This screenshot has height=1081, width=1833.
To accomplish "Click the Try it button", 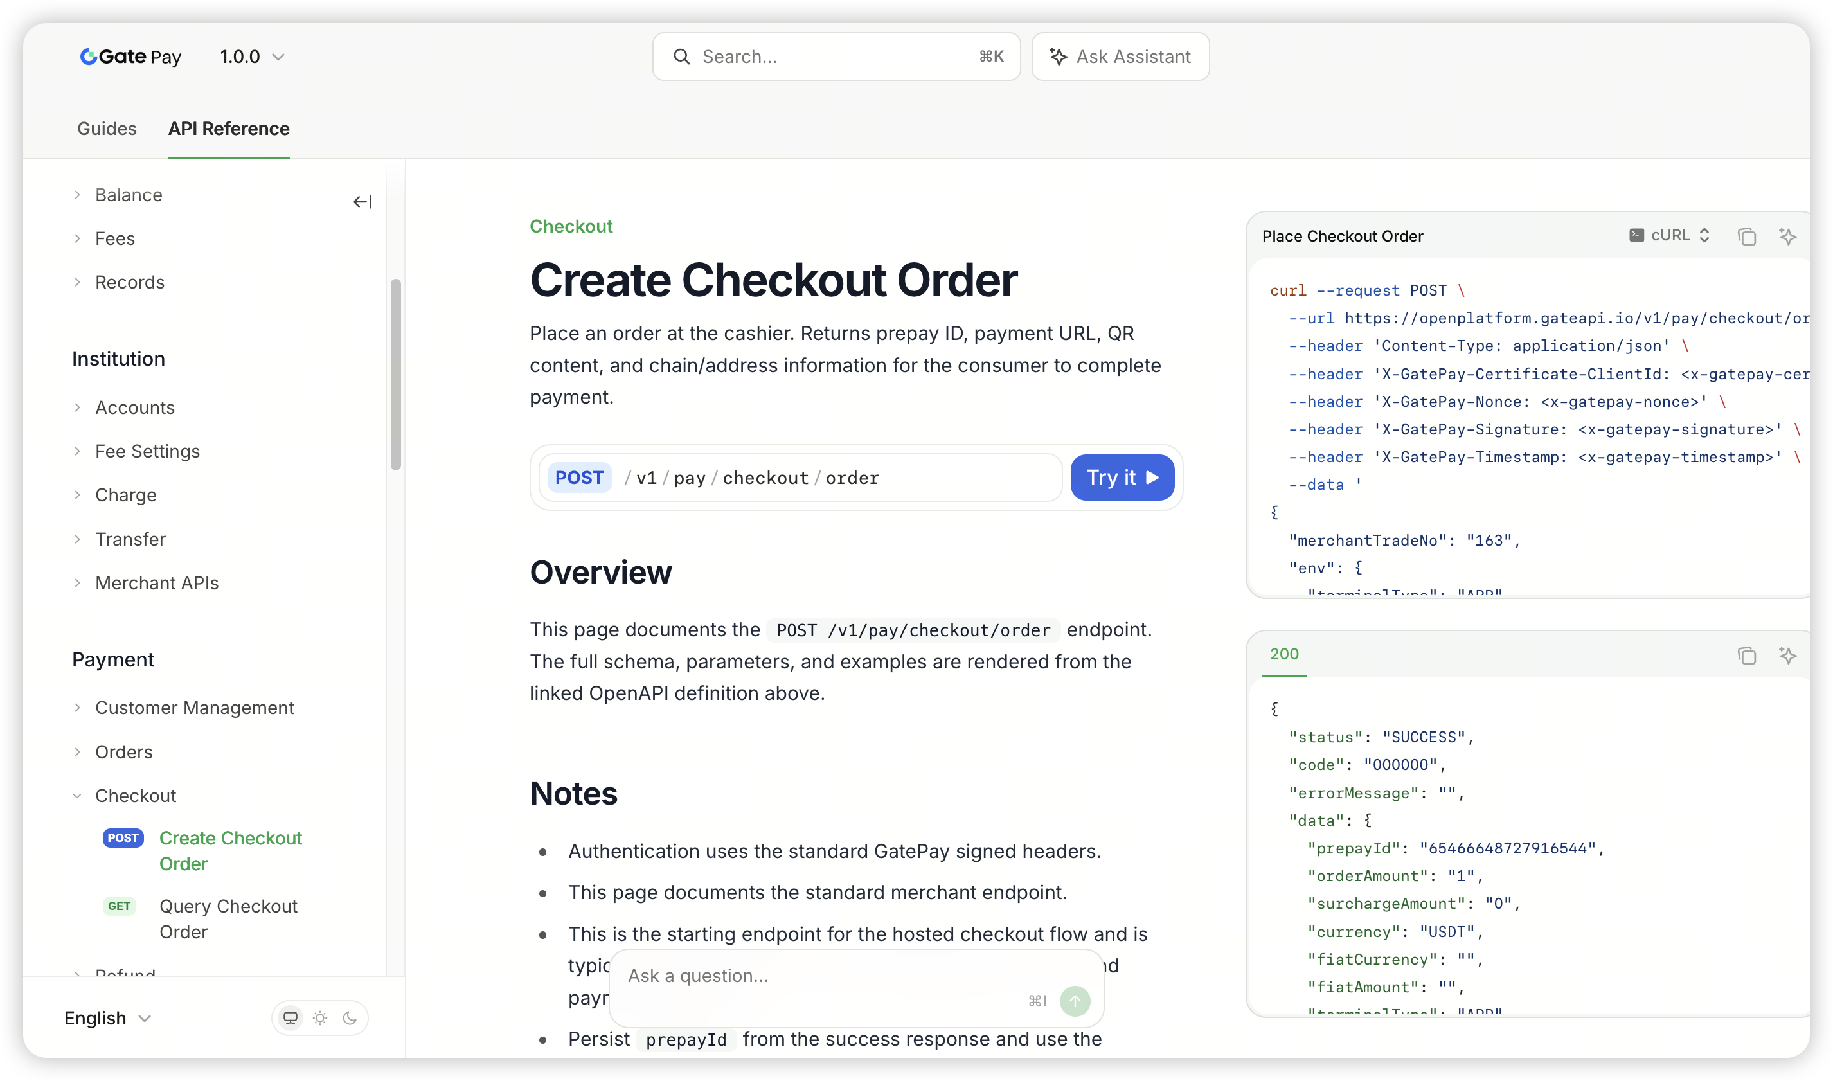I will coord(1122,477).
